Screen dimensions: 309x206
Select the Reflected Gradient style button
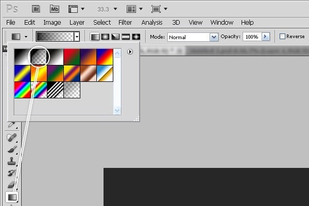tap(126, 37)
